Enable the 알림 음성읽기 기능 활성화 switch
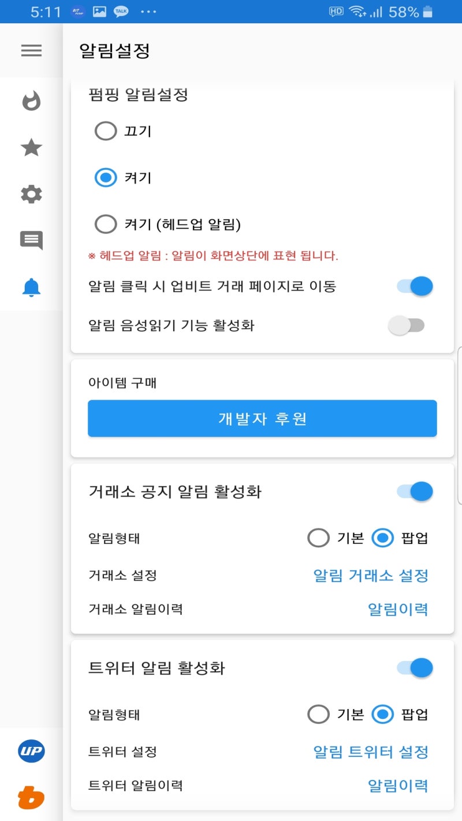 click(406, 325)
